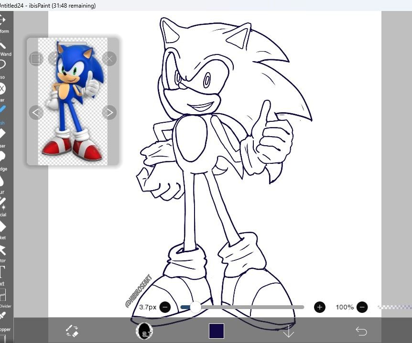The height and width of the screenshot is (343, 412).
Task: Click the down arrow in bottom bar
Action: [289, 331]
